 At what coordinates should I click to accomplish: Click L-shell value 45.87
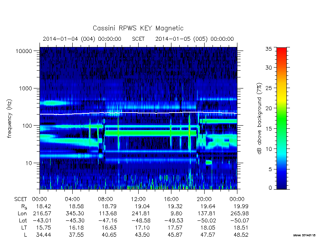[175, 235]
